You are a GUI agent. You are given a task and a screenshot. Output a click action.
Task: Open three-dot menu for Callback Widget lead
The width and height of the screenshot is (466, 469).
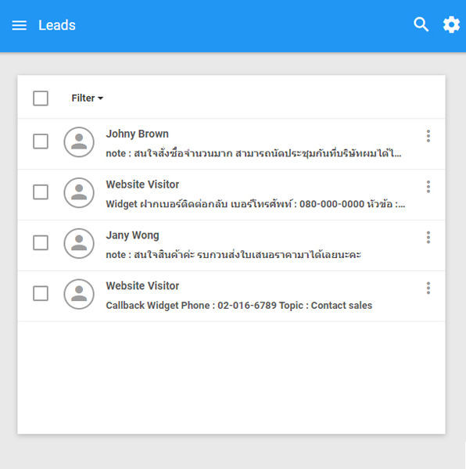tap(428, 288)
